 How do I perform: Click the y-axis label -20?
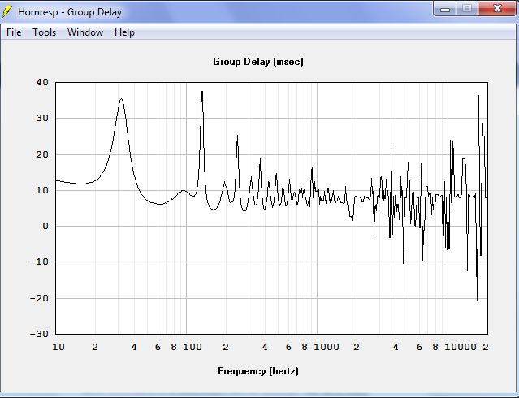[39, 298]
